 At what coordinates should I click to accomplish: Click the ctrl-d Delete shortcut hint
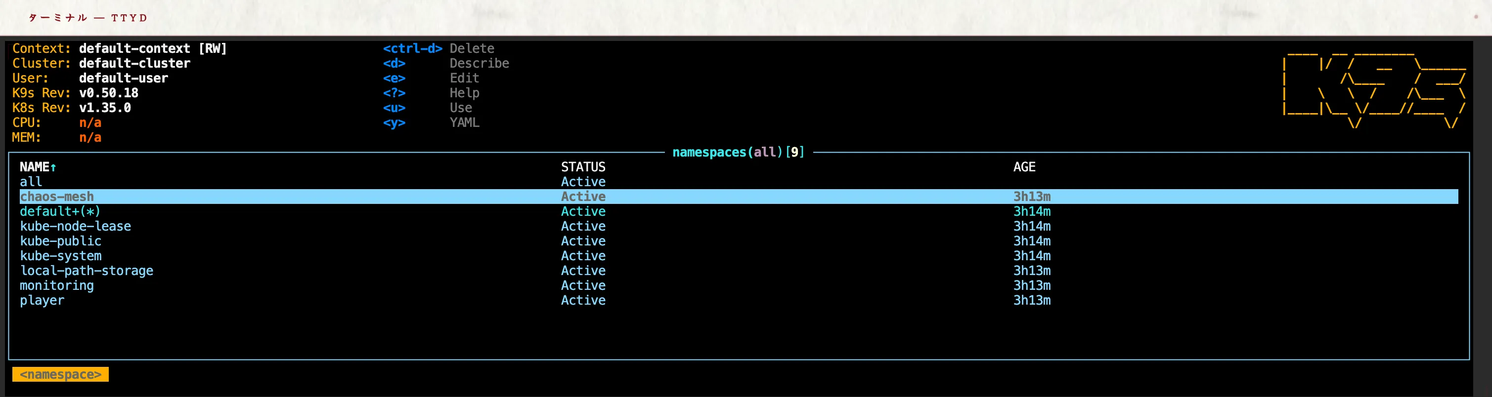pos(439,48)
